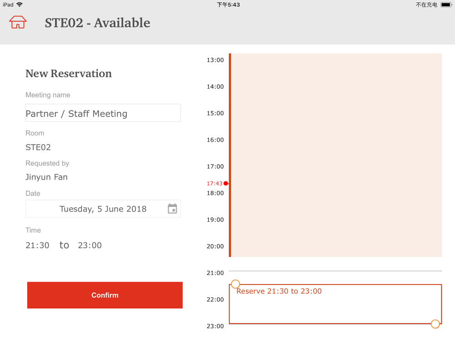The height and width of the screenshot is (341, 455).
Task: Open the date field showing Tuesday, 5 June 2018
Action: point(103,209)
